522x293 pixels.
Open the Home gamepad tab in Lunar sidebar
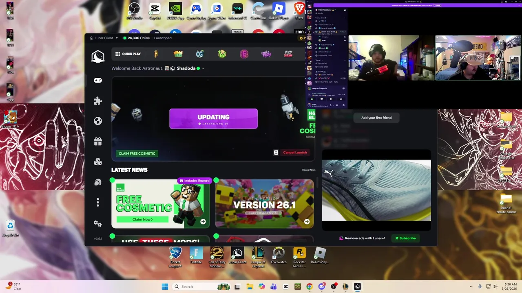click(98, 80)
